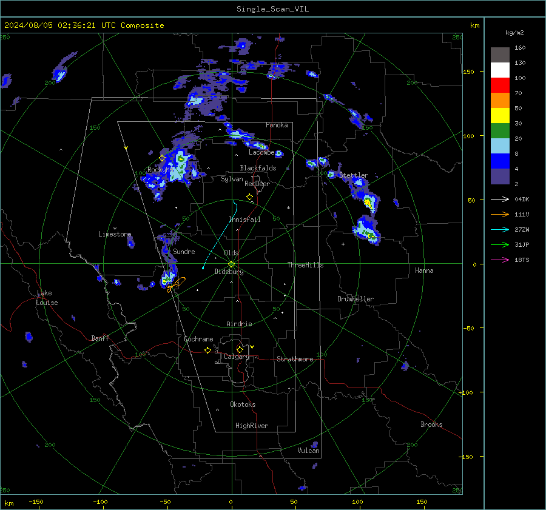The width and height of the screenshot is (546, 510).
Task: Select the yellow diamond marker beside Cochrane
Action: click(x=208, y=350)
